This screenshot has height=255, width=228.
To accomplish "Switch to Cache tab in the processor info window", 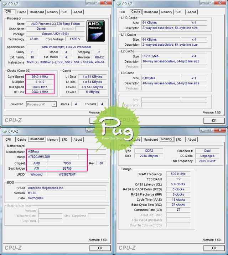I will [22, 12].
